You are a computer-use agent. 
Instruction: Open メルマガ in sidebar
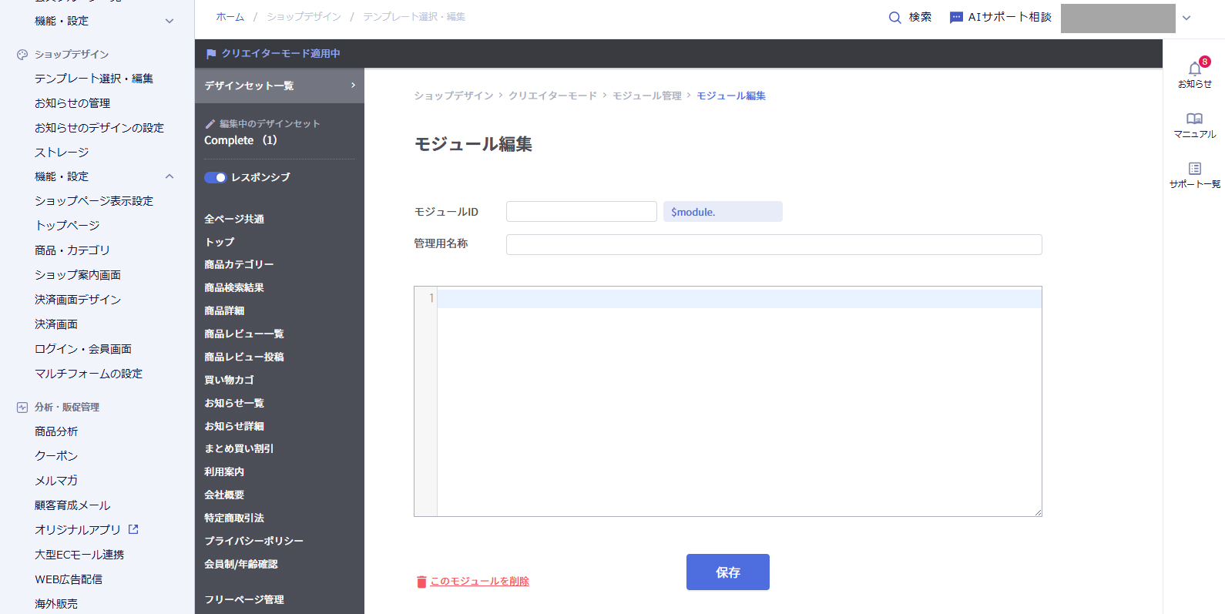click(x=56, y=481)
